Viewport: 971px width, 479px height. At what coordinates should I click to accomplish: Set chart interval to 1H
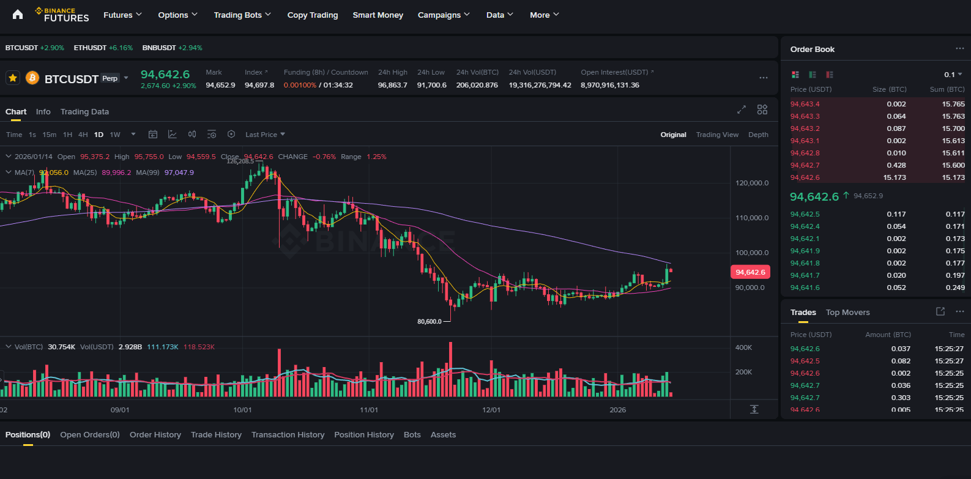(67, 135)
